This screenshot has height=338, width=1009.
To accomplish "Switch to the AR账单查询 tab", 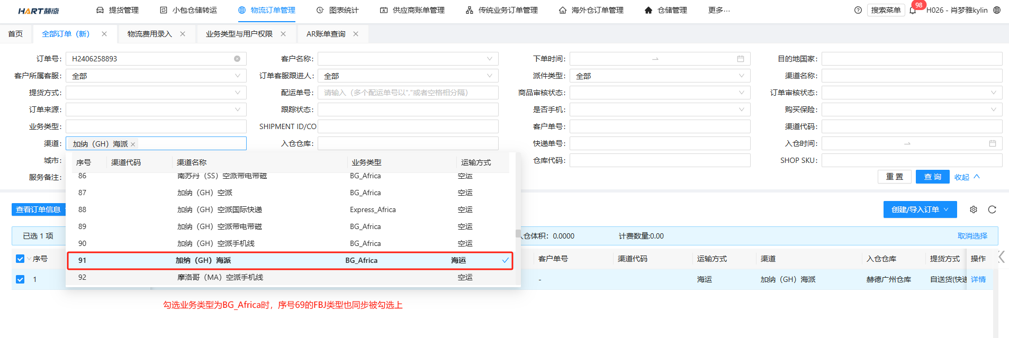I will pyautogui.click(x=326, y=34).
